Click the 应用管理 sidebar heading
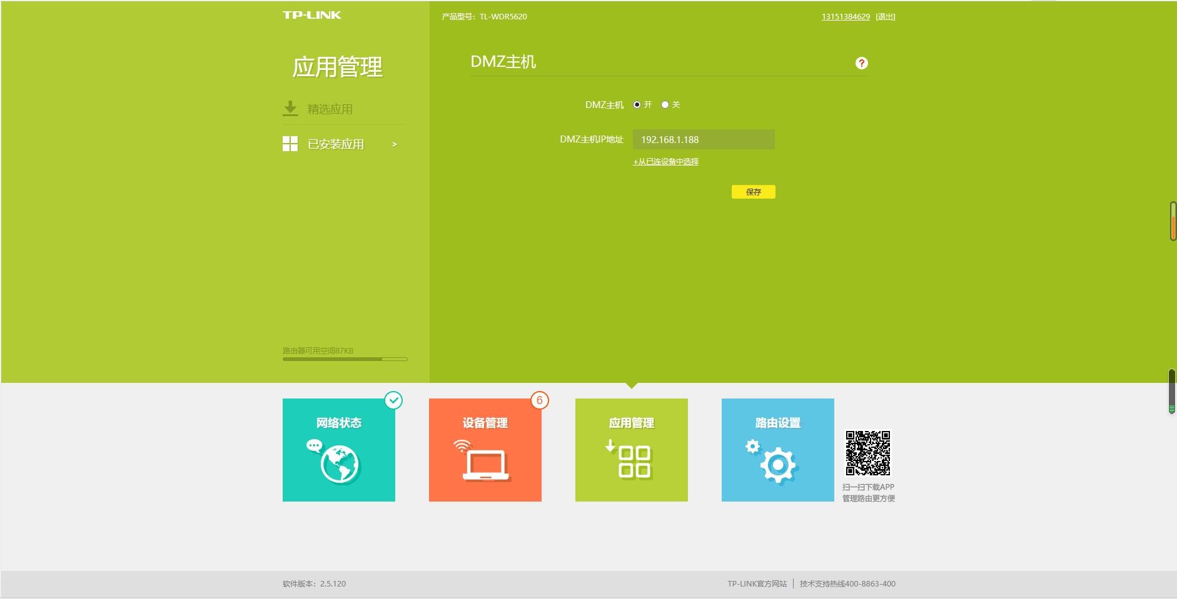 (337, 67)
